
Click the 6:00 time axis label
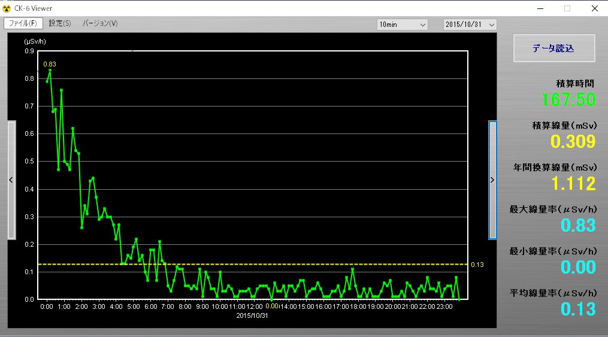coord(151,306)
